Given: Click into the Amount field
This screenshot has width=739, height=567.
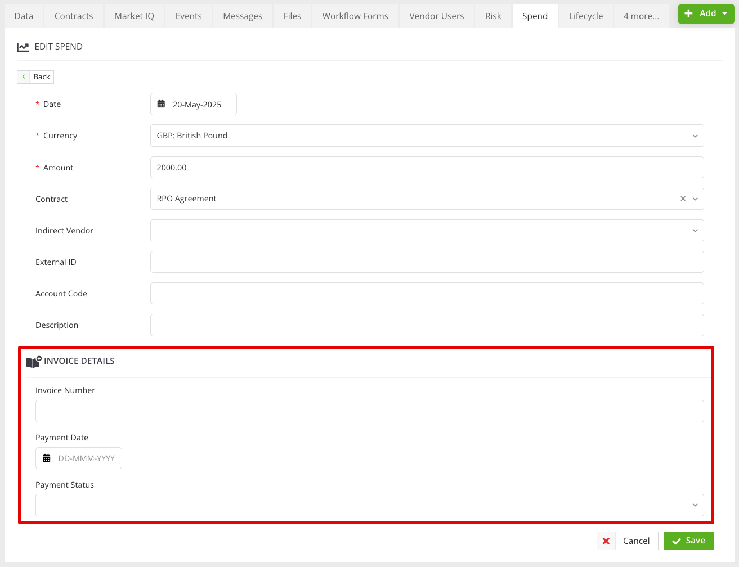Looking at the screenshot, I should (427, 168).
